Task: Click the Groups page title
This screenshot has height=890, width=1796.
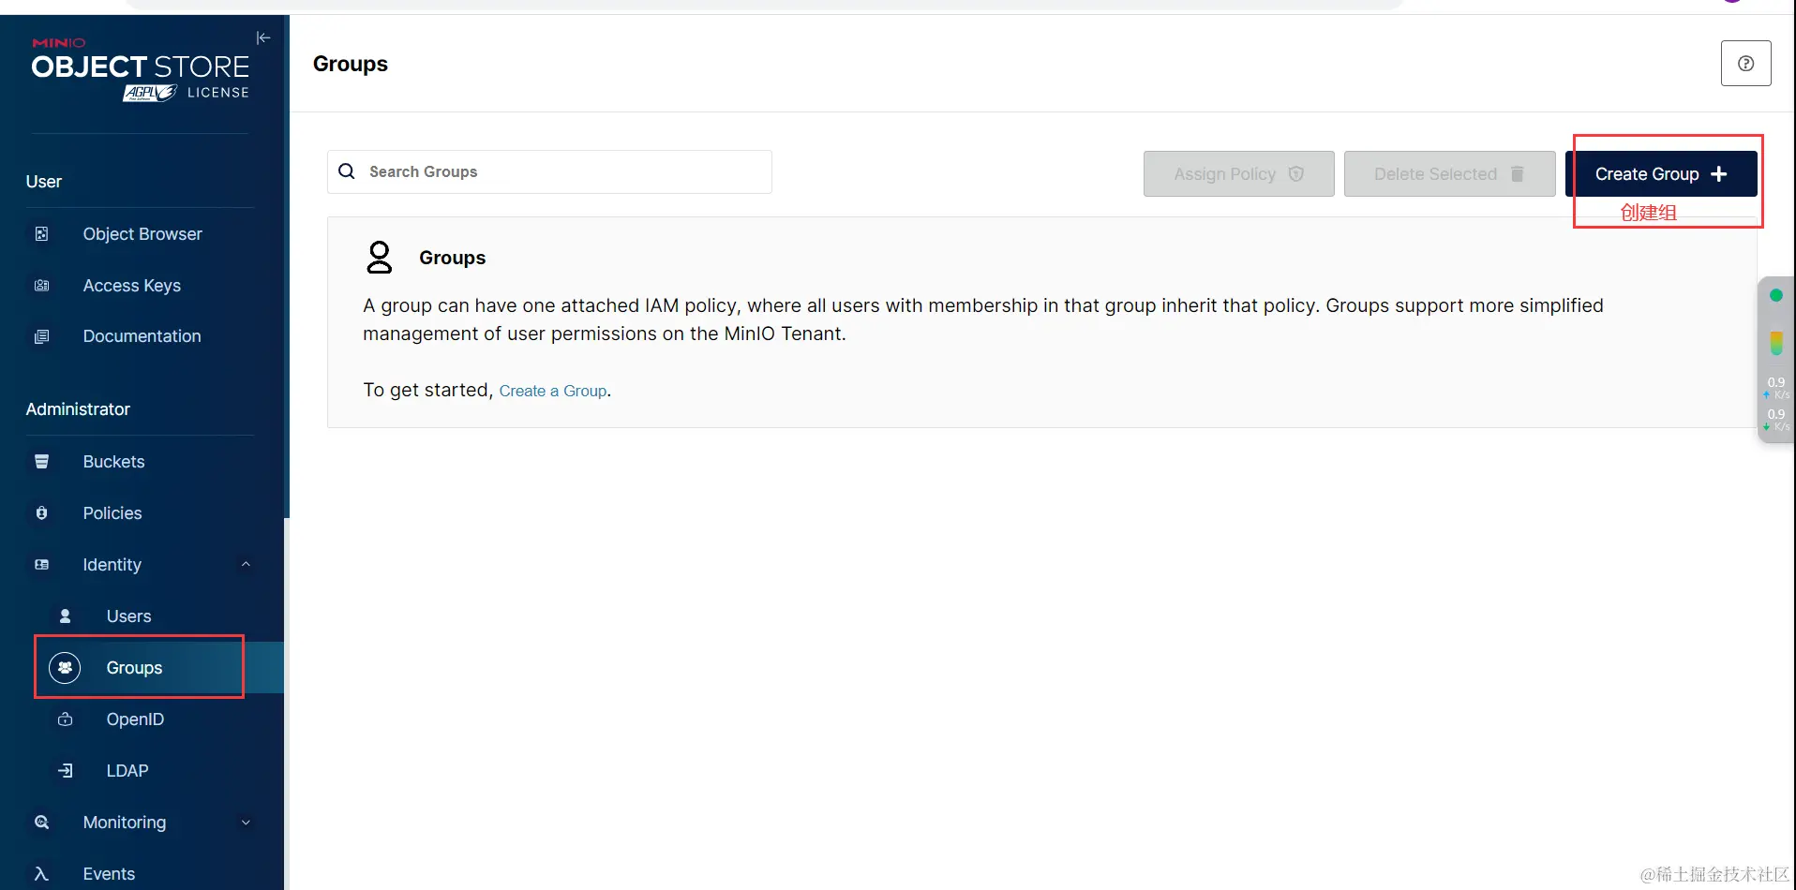Action: point(351,64)
